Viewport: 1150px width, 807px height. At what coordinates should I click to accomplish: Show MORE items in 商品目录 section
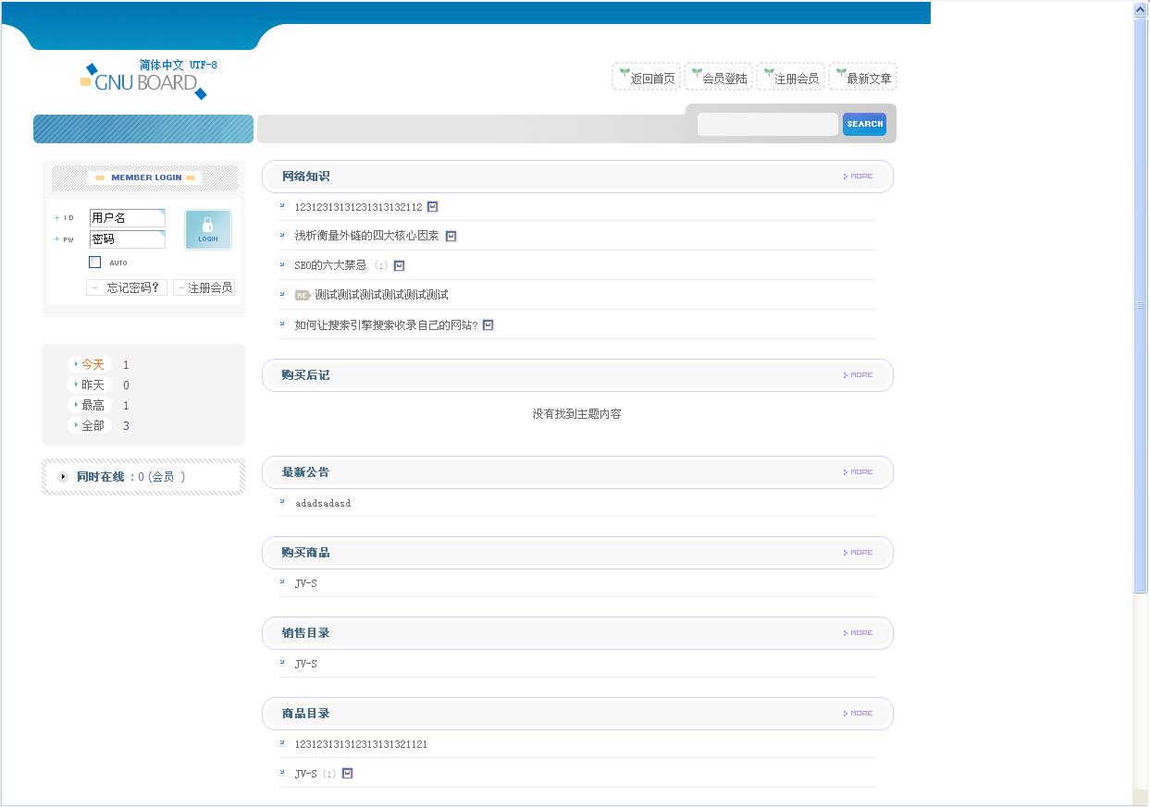point(859,714)
